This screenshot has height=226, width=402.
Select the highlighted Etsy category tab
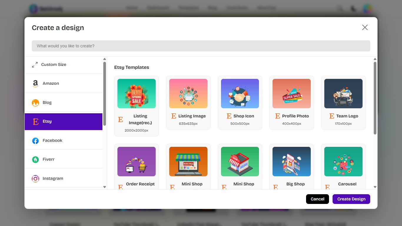click(64, 122)
